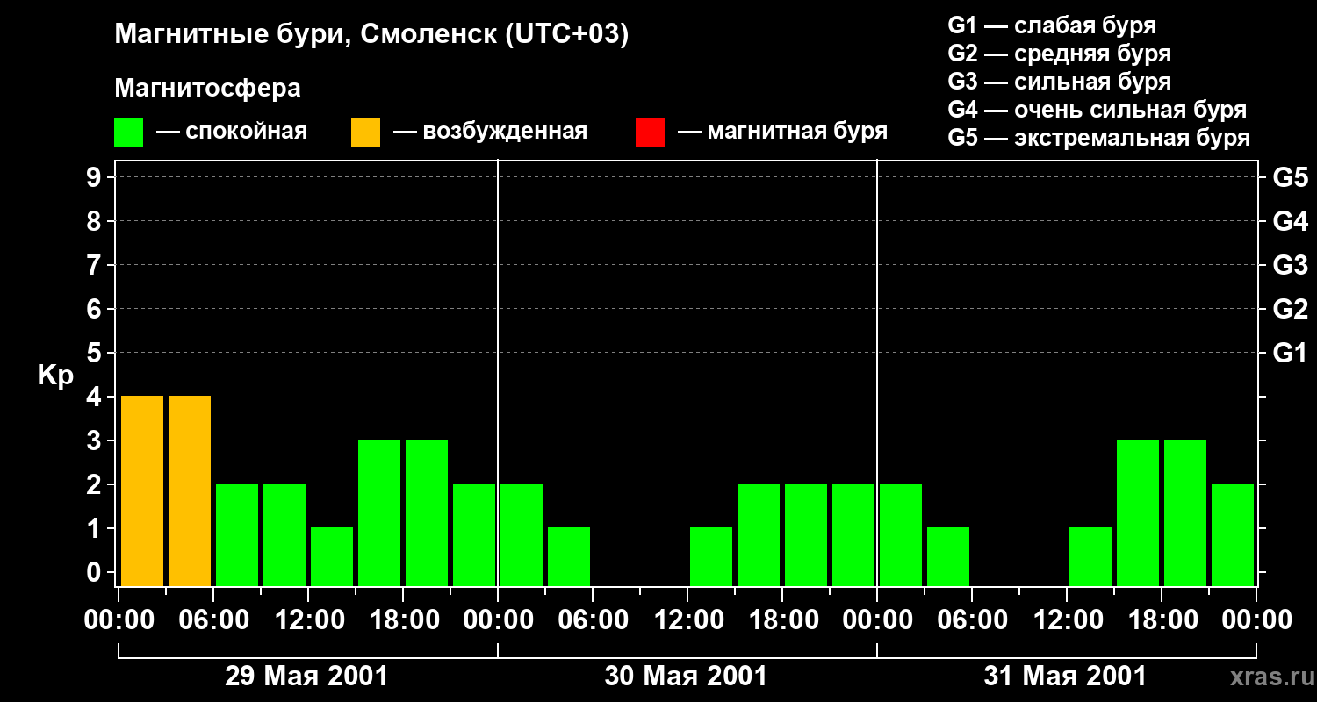
Task: Click the green спокойная legend swatch
Action: click(x=128, y=133)
